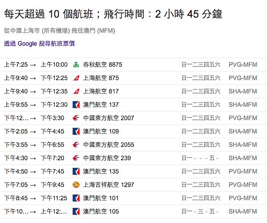Click departure time 下午7:05
Screen dimensions: 267x223
(16, 185)
